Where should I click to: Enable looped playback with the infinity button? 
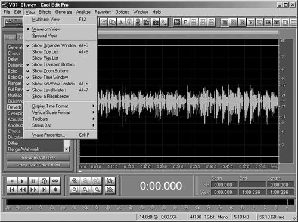[x=55, y=181]
